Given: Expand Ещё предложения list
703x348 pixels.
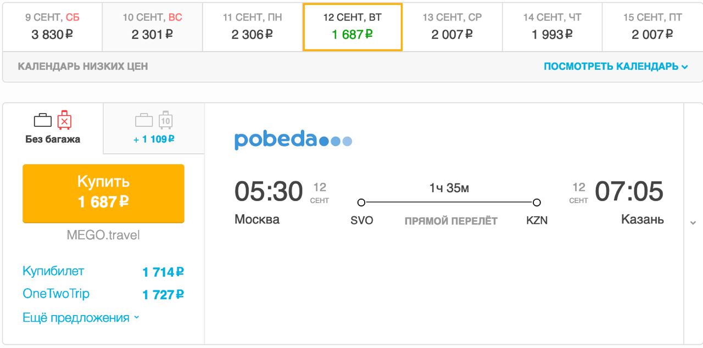Looking at the screenshot, I should (81, 318).
